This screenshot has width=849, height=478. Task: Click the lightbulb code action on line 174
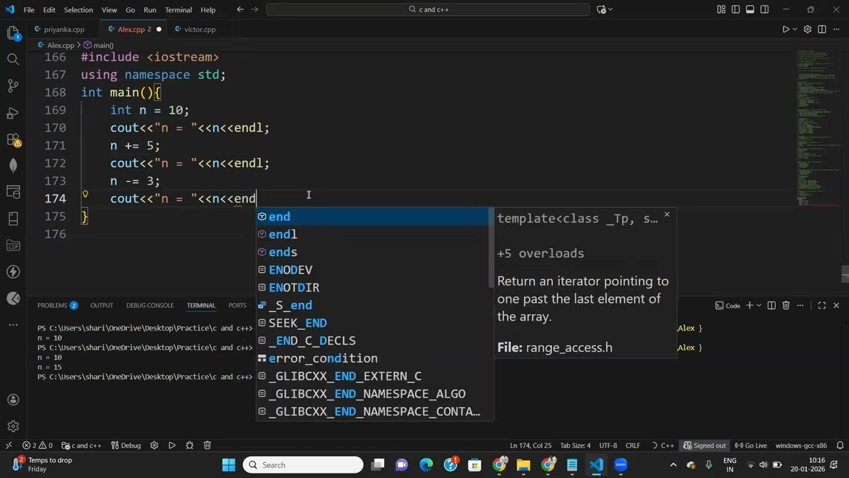[x=85, y=195]
